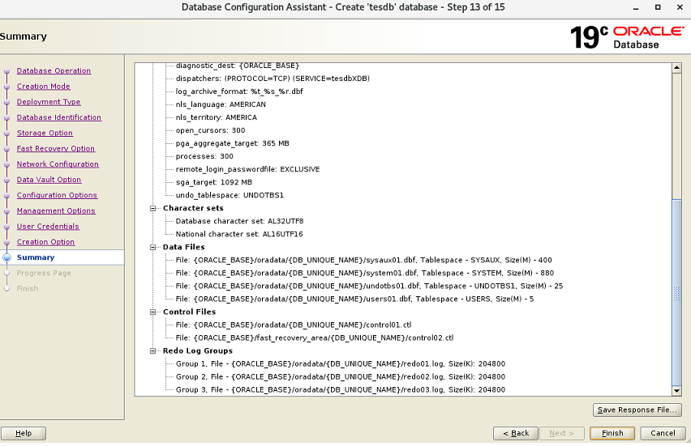Collapse the Control Files section
691x446 pixels.
tap(152, 312)
